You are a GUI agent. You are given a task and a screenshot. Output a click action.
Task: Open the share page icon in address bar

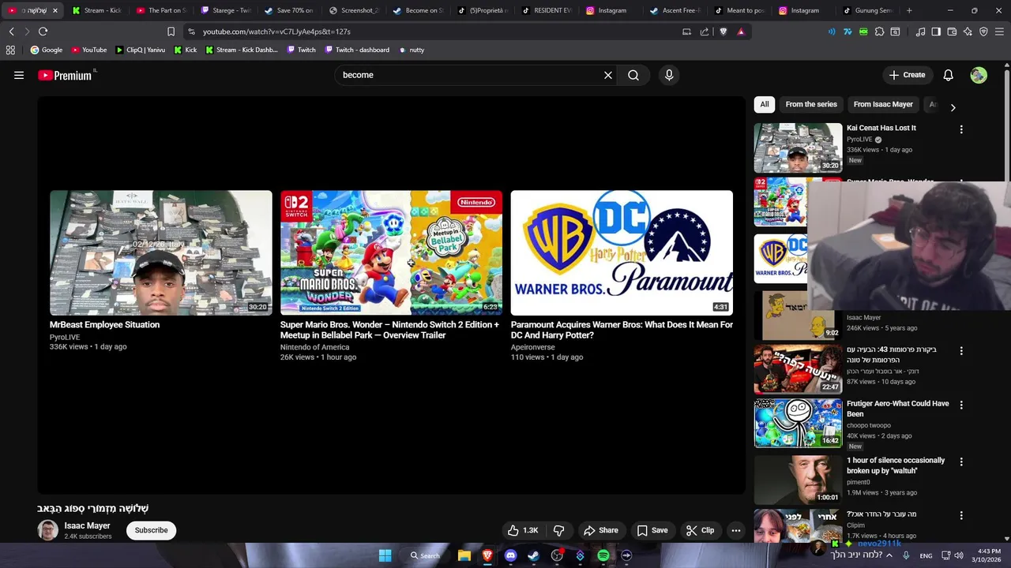click(705, 32)
